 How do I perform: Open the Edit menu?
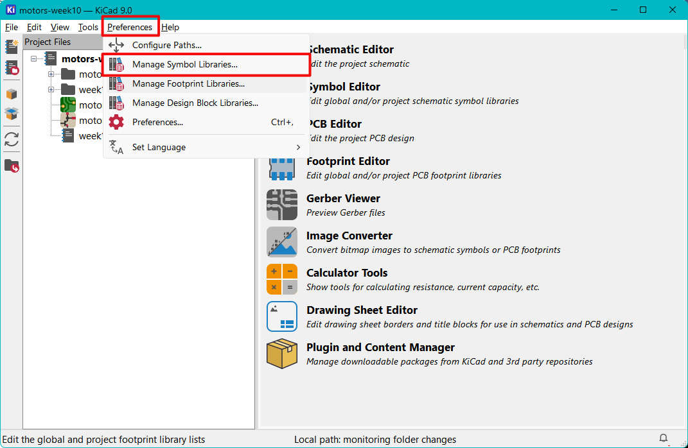[x=34, y=27]
